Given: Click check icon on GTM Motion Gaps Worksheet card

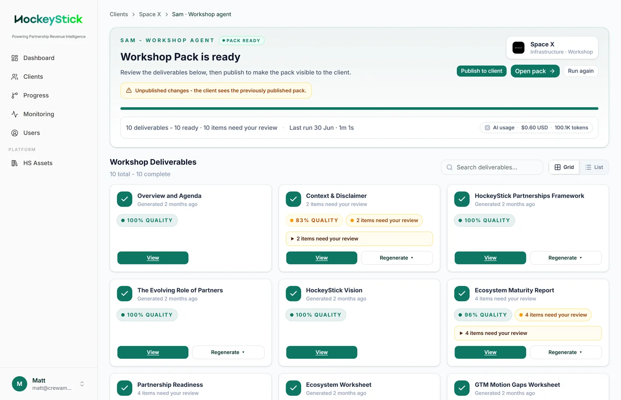Looking at the screenshot, I should [x=462, y=388].
